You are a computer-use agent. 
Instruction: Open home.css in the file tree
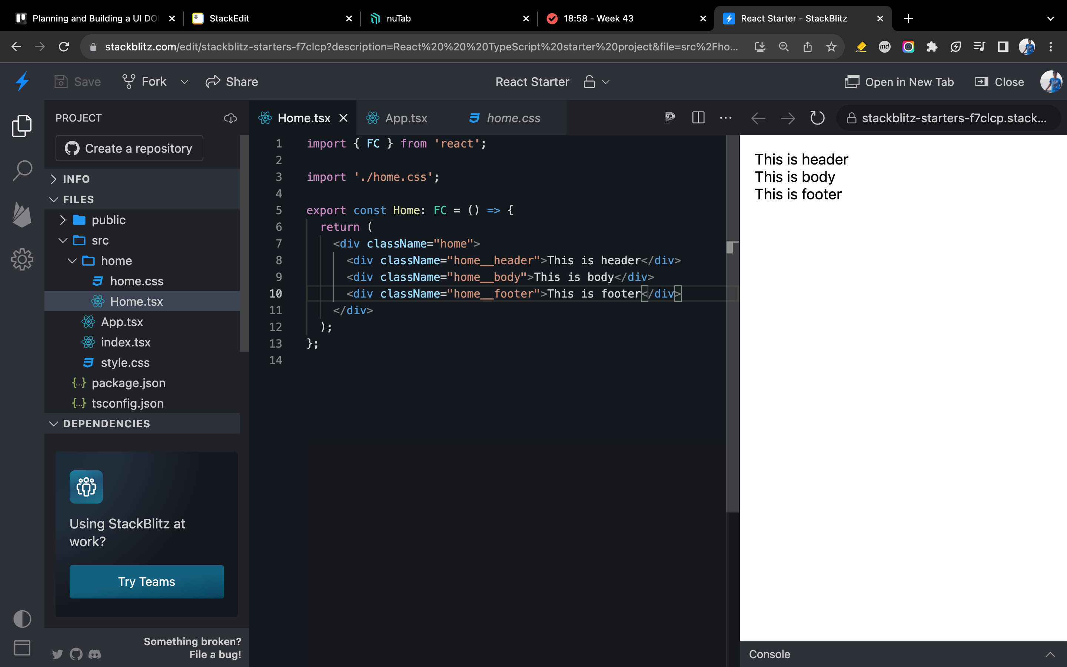point(142,281)
